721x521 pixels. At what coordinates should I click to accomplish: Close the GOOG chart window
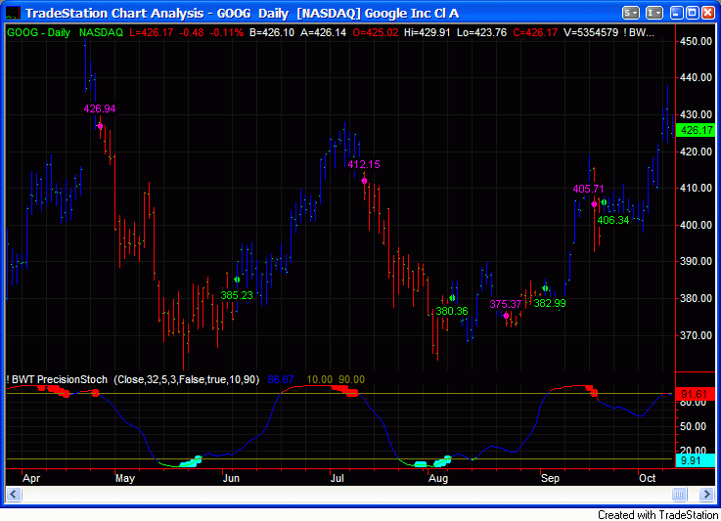coord(708,13)
